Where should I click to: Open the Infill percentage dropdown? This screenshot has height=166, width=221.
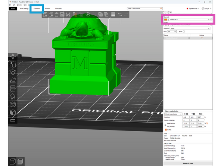172,32
